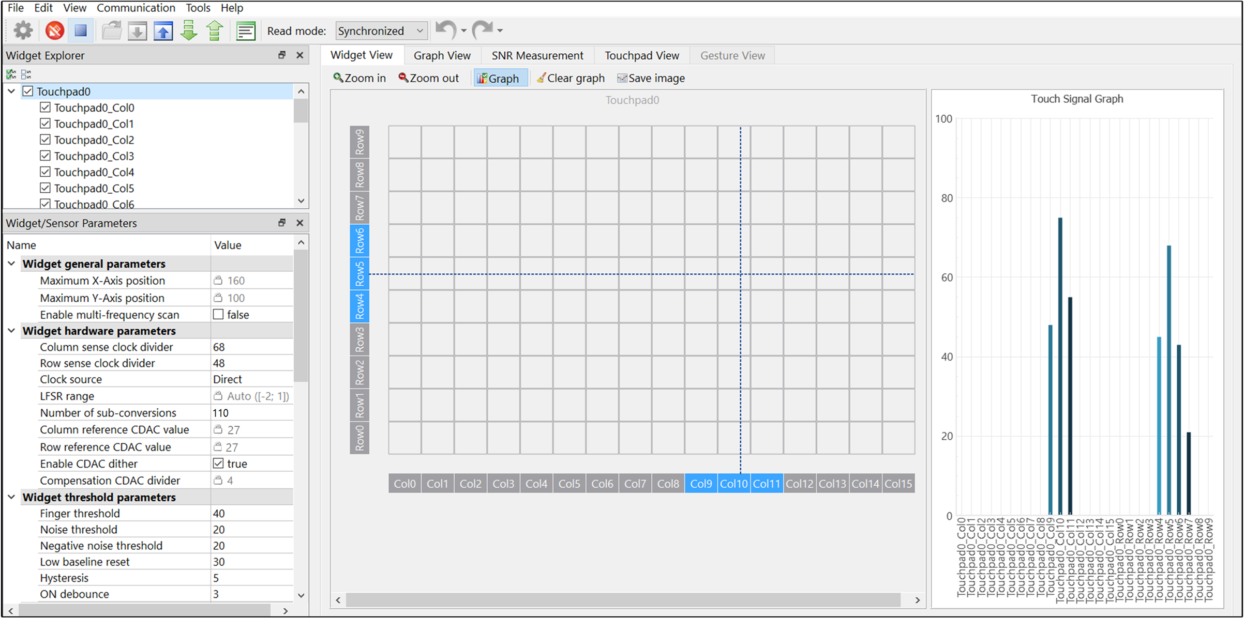This screenshot has width=1244, height=618.
Task: Open the Help menu
Action: [x=232, y=8]
